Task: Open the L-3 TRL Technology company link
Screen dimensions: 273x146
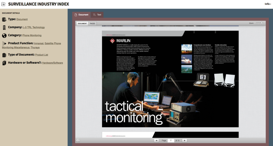Action: 33,27
